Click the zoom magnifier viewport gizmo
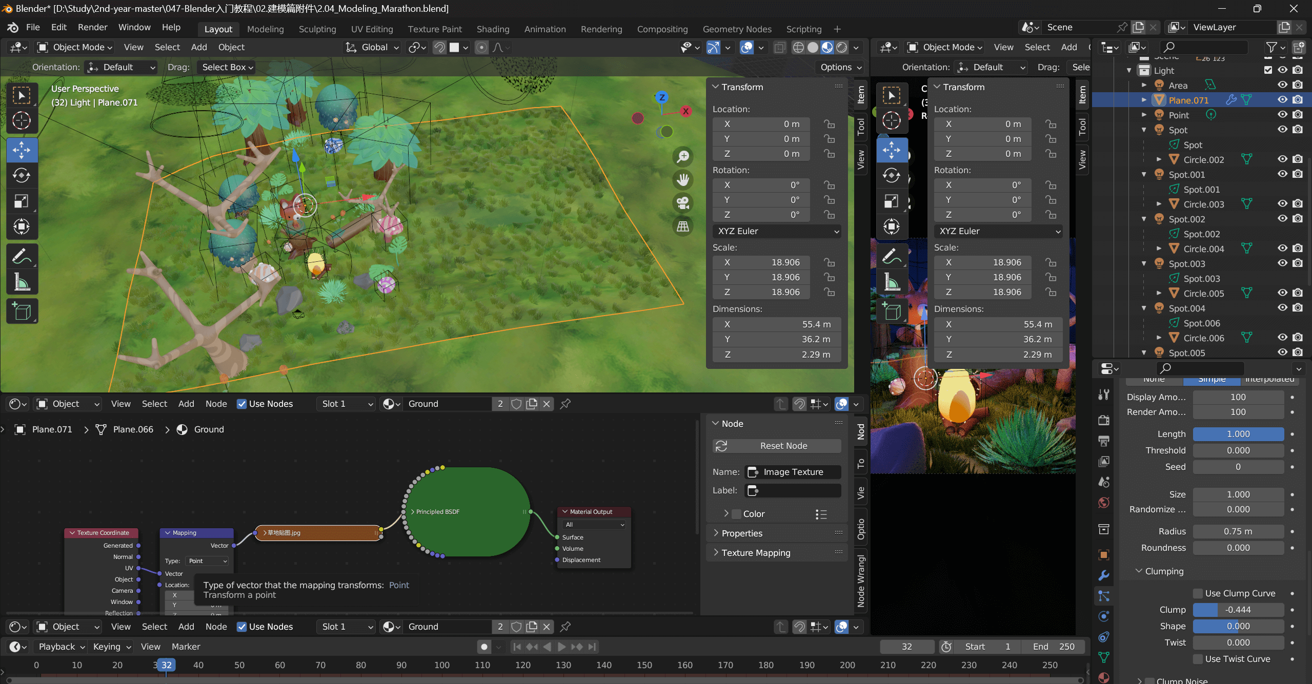 tap(683, 157)
